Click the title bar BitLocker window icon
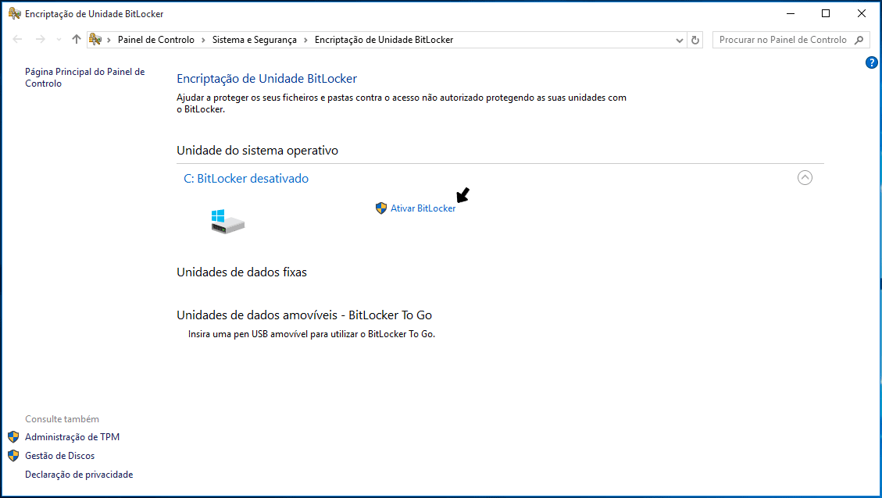The width and height of the screenshot is (882, 498). point(15,13)
